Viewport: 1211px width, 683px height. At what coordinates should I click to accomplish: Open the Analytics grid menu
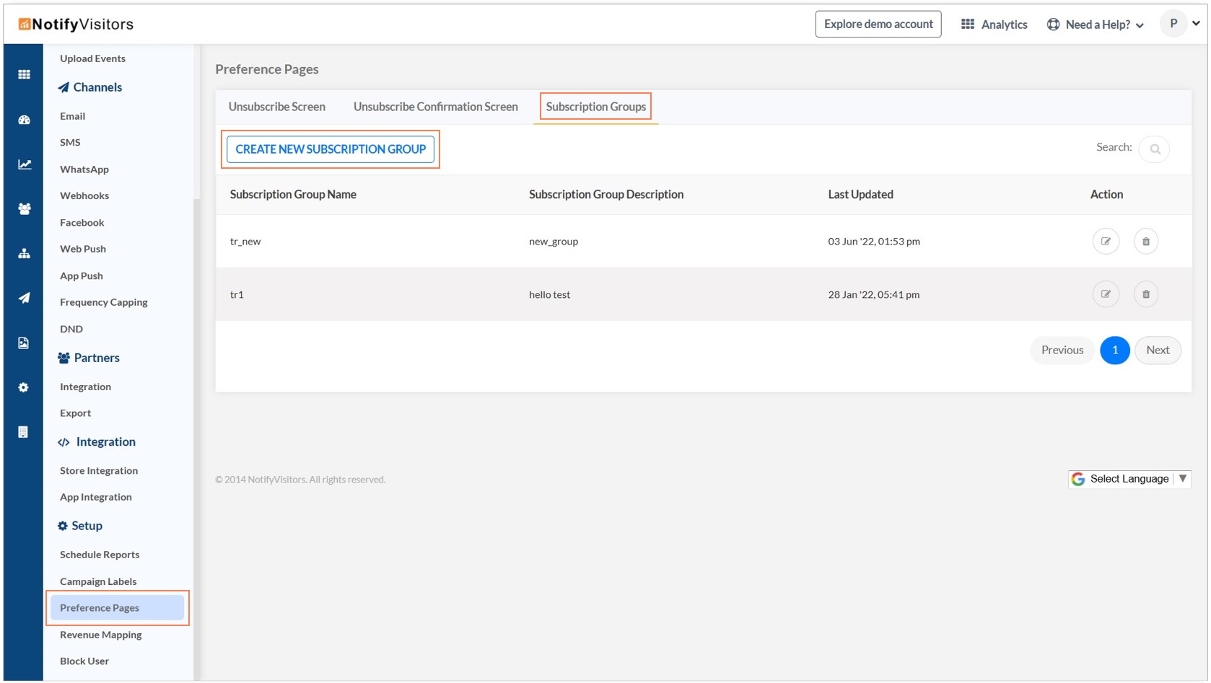click(x=994, y=25)
